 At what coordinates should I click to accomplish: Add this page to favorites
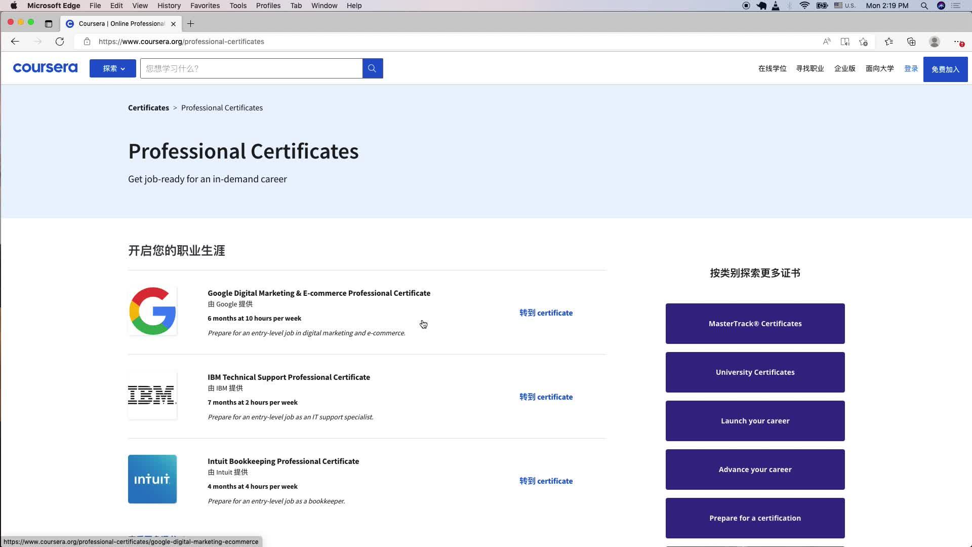(x=864, y=42)
